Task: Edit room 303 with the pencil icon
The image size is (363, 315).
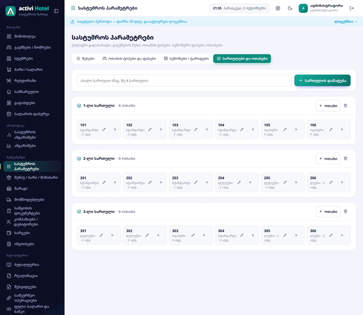Action: (x=193, y=235)
